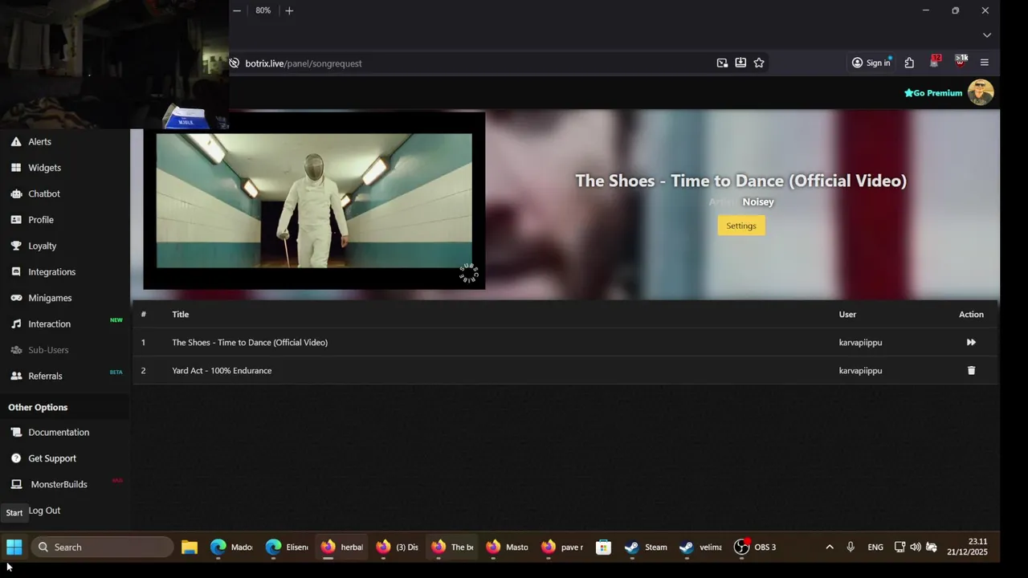Click the User column header
The image size is (1028, 578).
click(847, 315)
